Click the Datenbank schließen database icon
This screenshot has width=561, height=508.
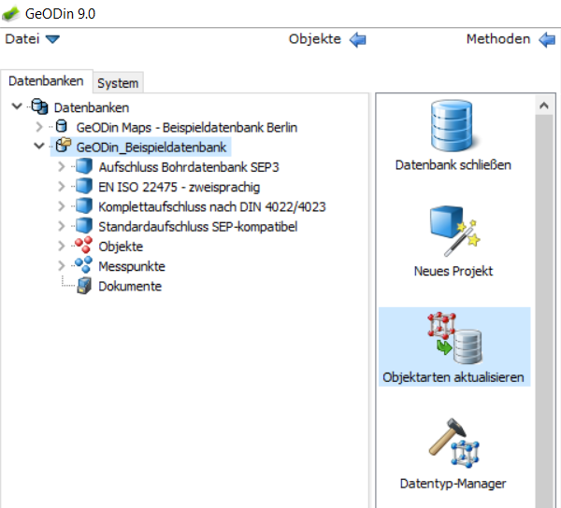pyautogui.click(x=453, y=126)
